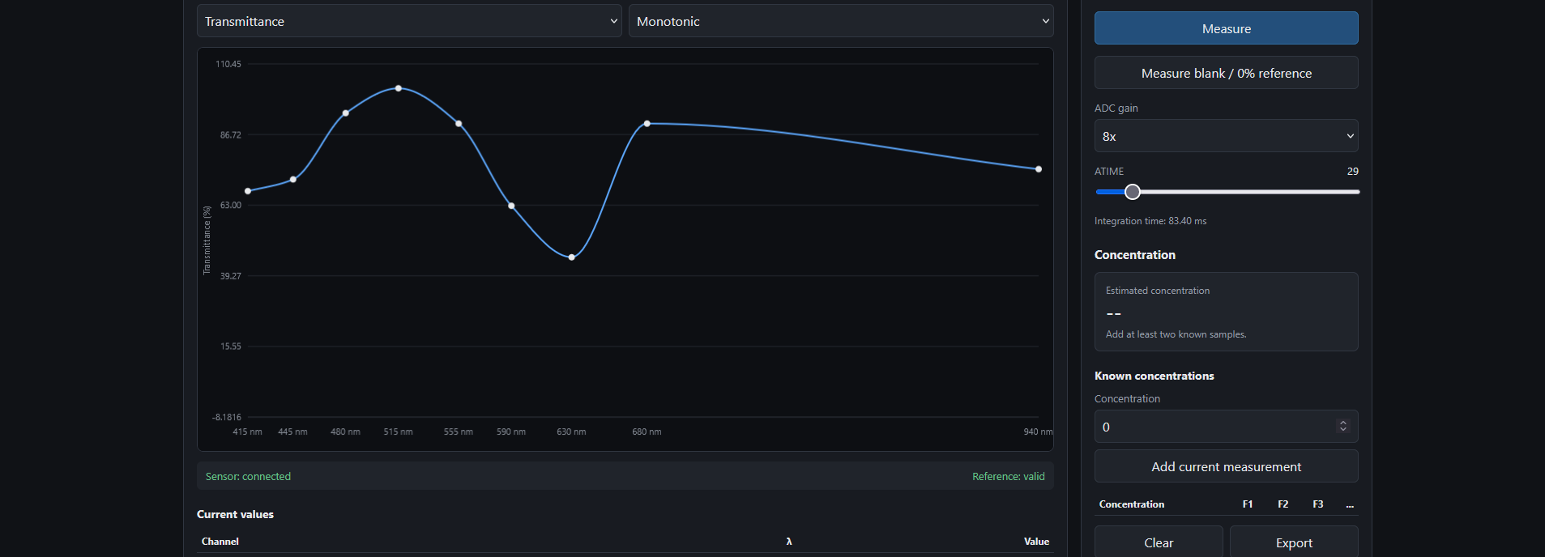Click Measure blank / 0% reference
Screen dimensions: 1545x557
[x=1226, y=73]
